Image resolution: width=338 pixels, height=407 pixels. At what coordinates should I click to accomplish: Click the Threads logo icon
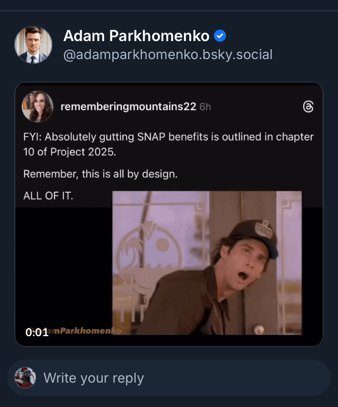click(x=308, y=107)
